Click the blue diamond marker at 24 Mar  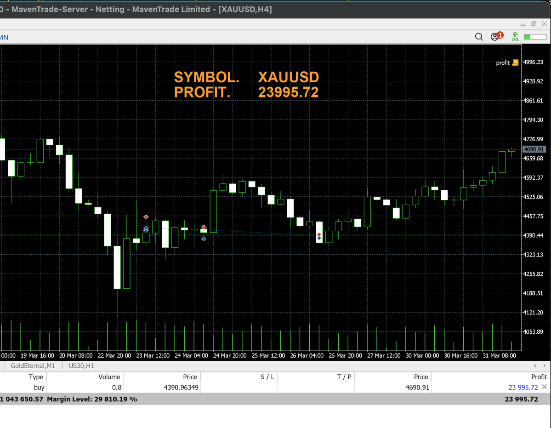click(x=204, y=239)
